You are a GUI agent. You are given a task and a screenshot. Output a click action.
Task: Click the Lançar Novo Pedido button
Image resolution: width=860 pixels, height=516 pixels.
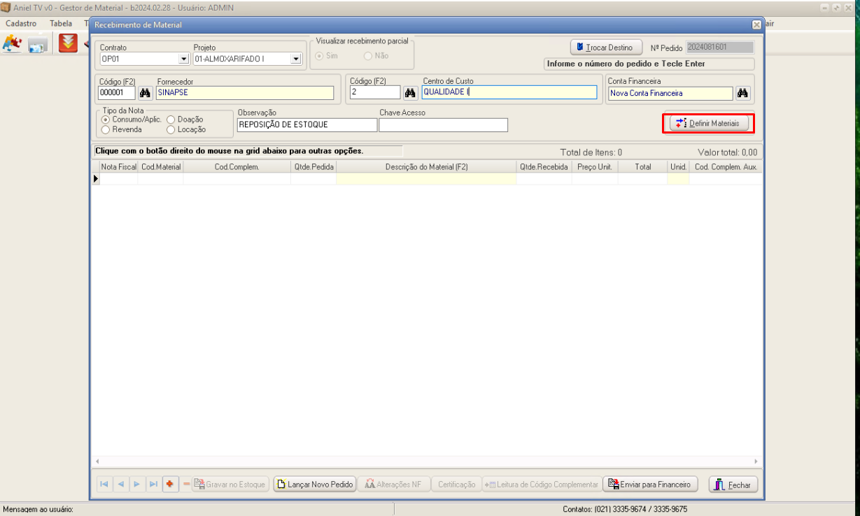314,485
